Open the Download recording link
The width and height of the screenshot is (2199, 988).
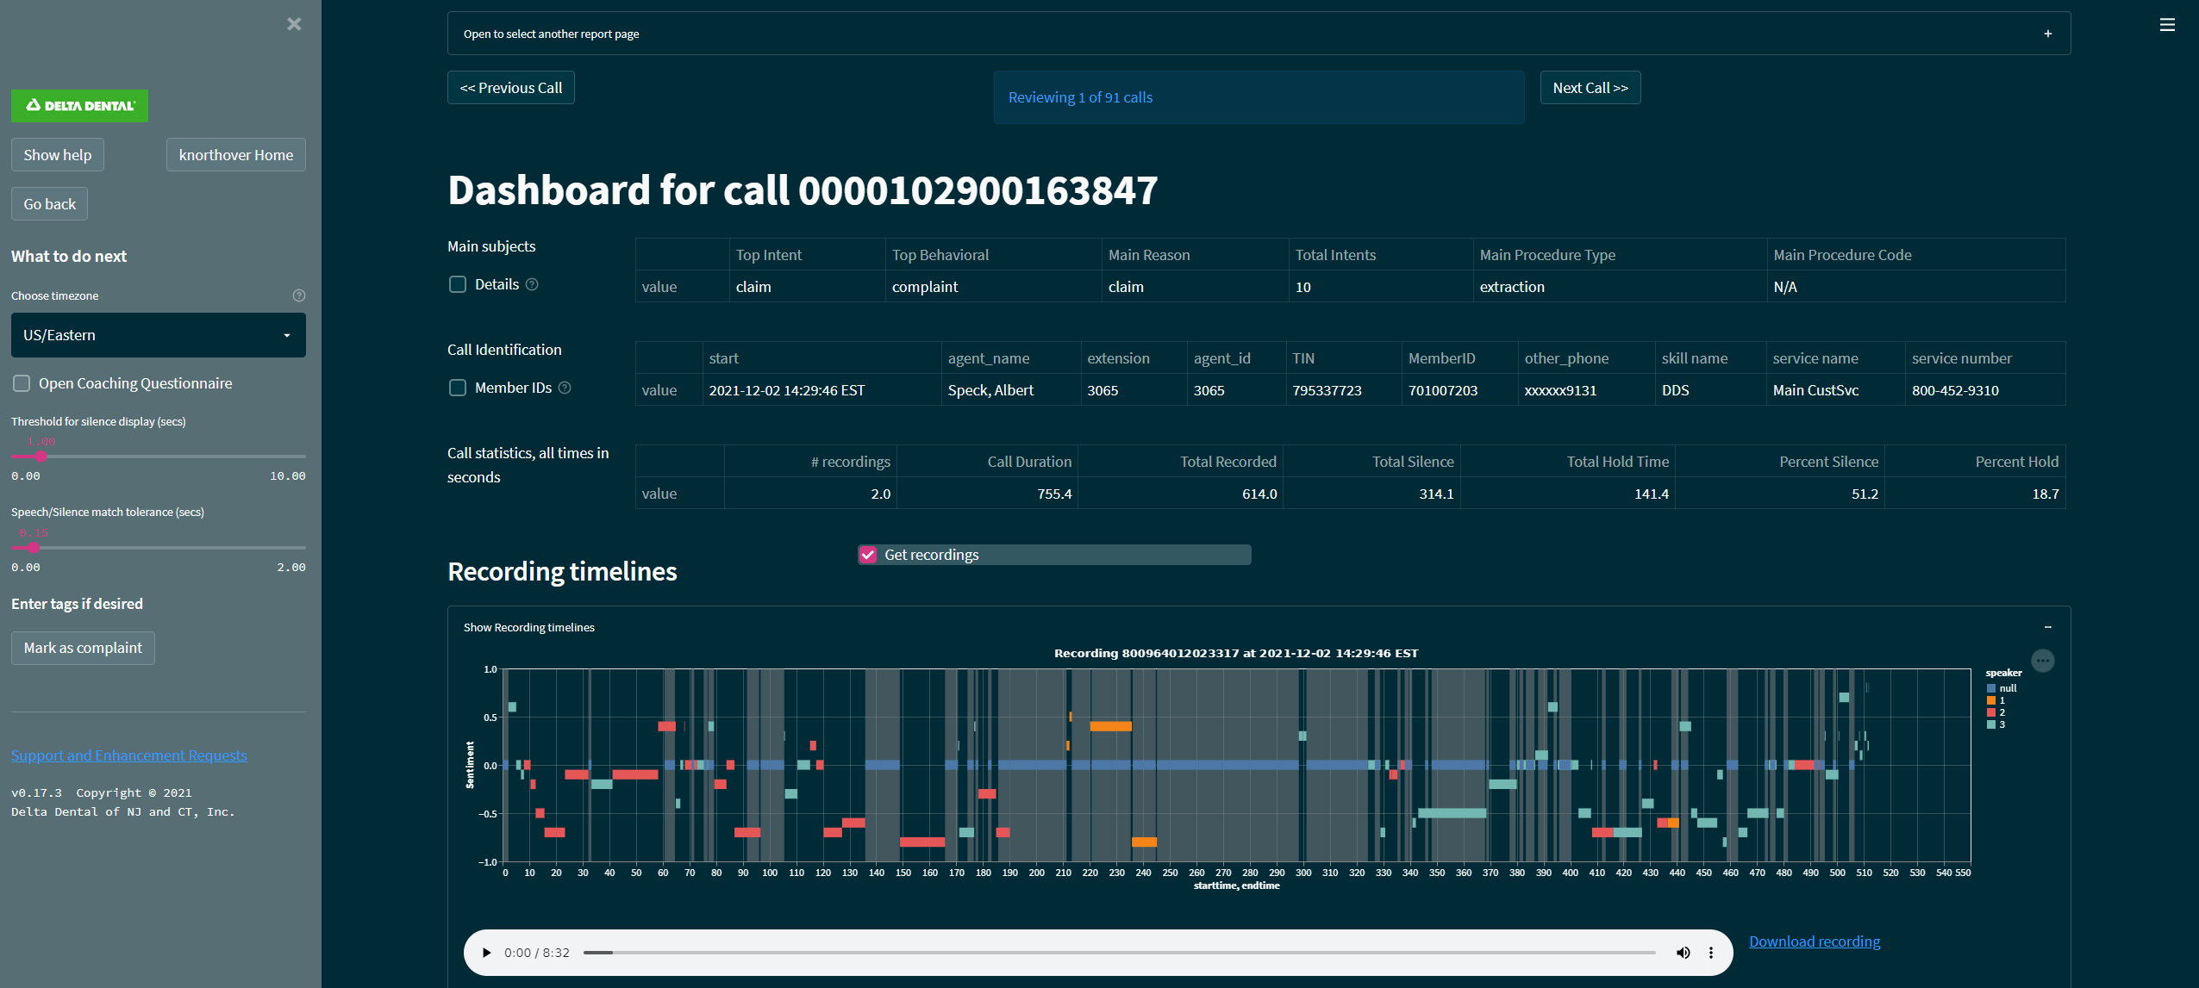click(x=1814, y=941)
